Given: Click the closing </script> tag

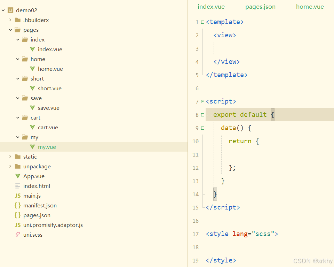Looking at the screenshot, I should pos(223,207).
